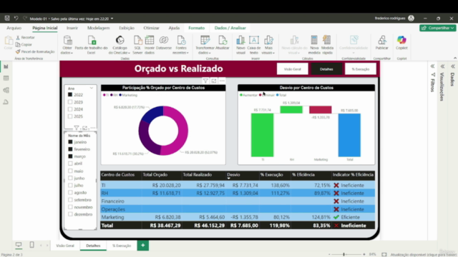Click % Execução button in report header
Screen dimensions: 458x257
361,69
